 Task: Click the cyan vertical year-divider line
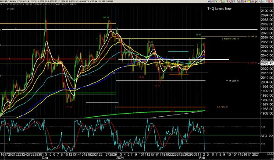point(116,62)
